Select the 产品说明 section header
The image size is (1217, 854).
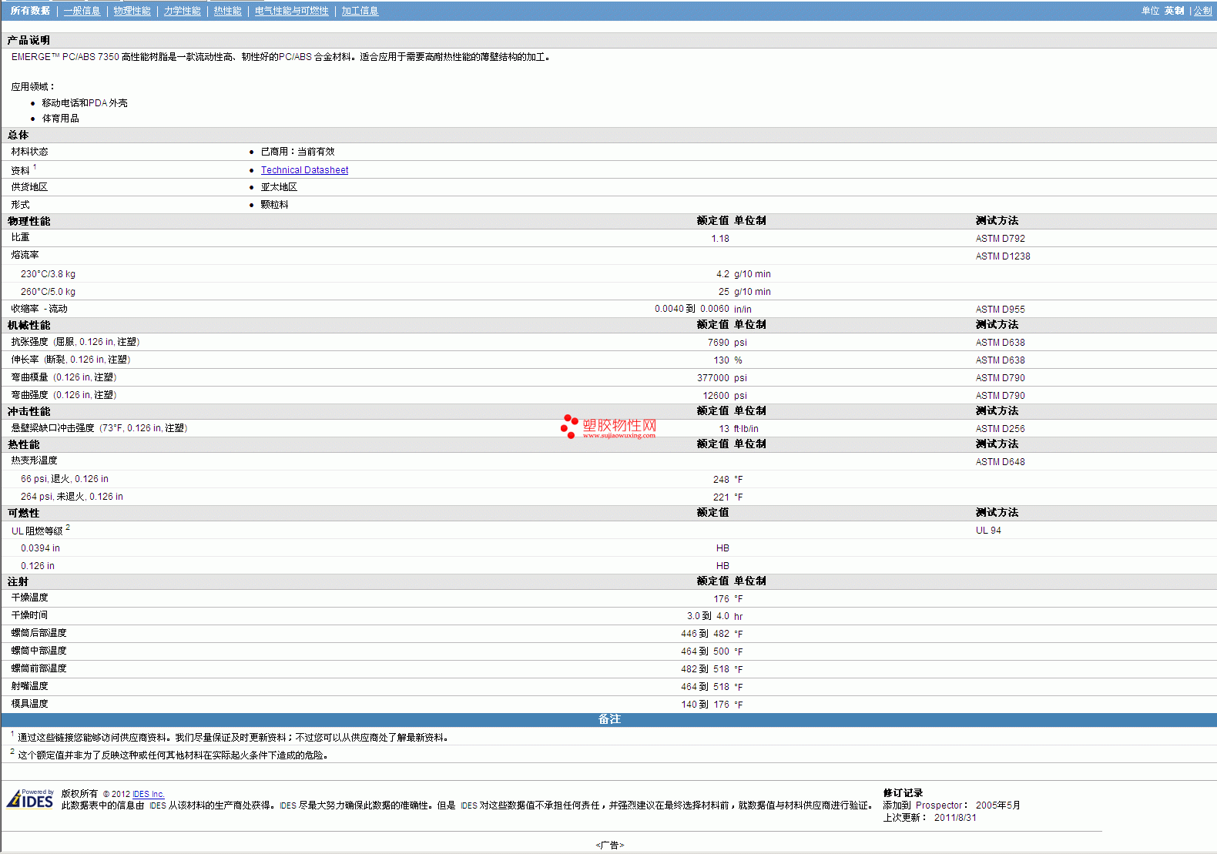coord(28,40)
